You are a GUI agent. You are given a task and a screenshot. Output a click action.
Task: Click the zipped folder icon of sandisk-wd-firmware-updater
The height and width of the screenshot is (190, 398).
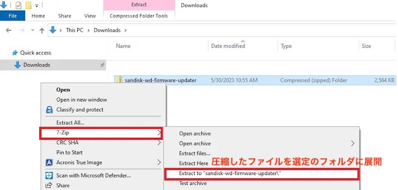coord(120,80)
